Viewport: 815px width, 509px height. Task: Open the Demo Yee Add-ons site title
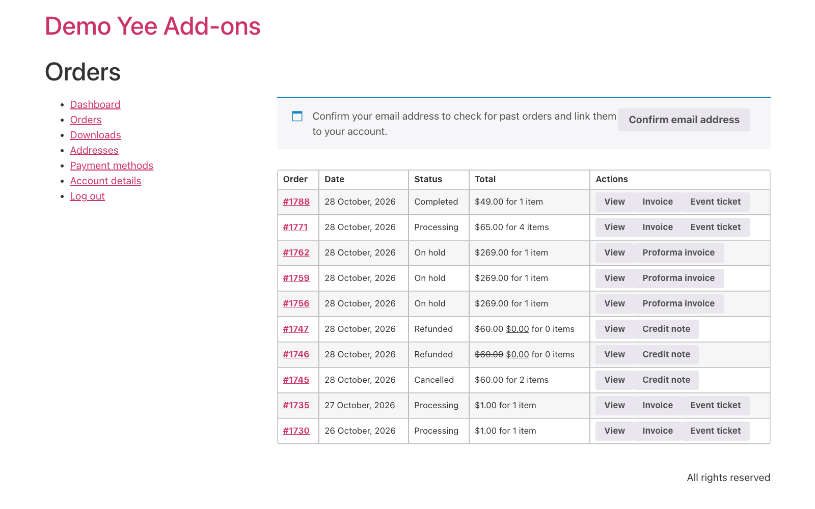[153, 26]
